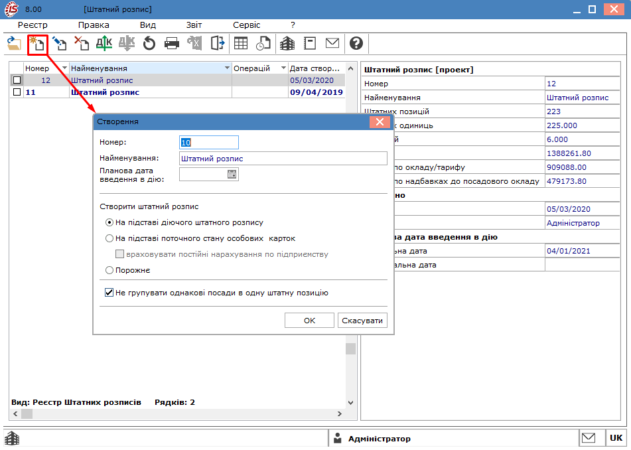This screenshot has width=631, height=450.
Task: Open the Сервіс menu
Action: (247, 25)
